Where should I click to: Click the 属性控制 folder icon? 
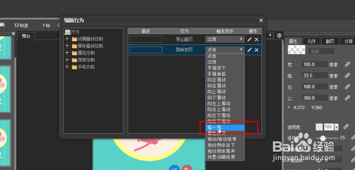74,53
